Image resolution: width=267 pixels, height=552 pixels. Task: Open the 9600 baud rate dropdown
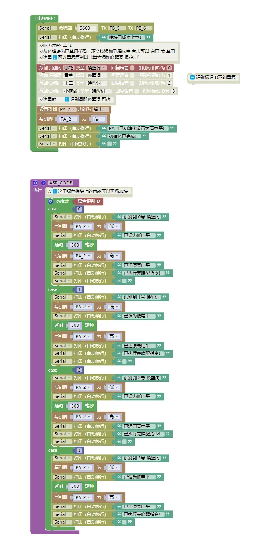tap(87, 28)
